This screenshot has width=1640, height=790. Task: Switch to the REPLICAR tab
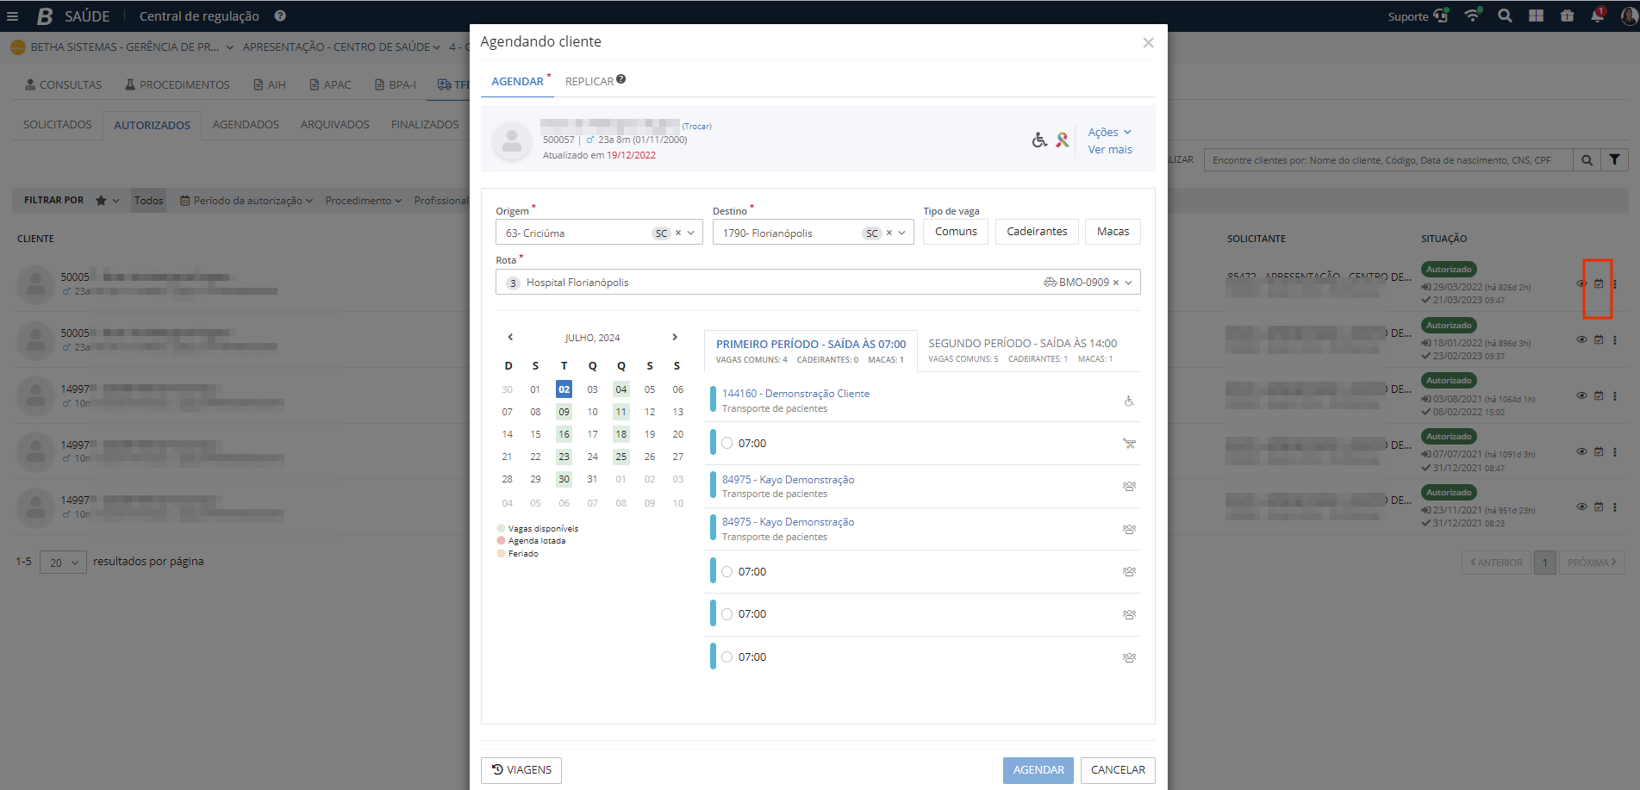589,81
